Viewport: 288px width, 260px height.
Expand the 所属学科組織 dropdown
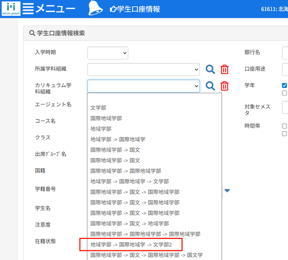point(143,69)
